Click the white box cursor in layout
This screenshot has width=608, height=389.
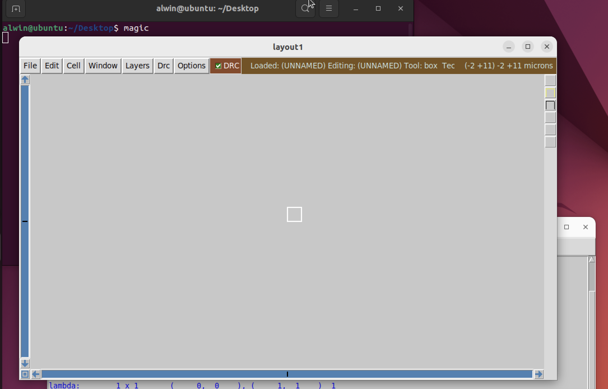point(294,214)
